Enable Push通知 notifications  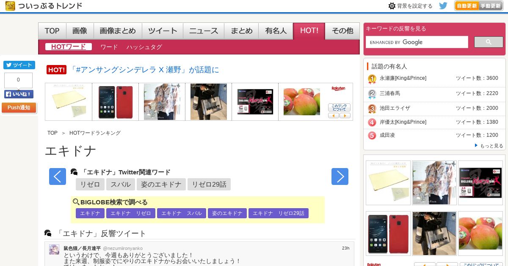(19, 108)
